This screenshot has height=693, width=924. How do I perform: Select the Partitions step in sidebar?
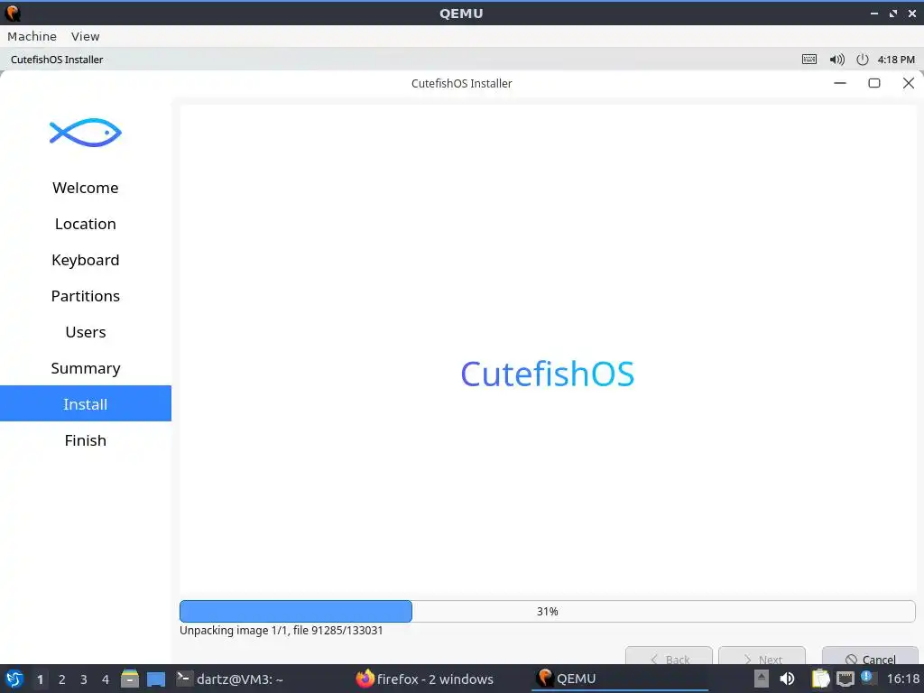(86, 296)
